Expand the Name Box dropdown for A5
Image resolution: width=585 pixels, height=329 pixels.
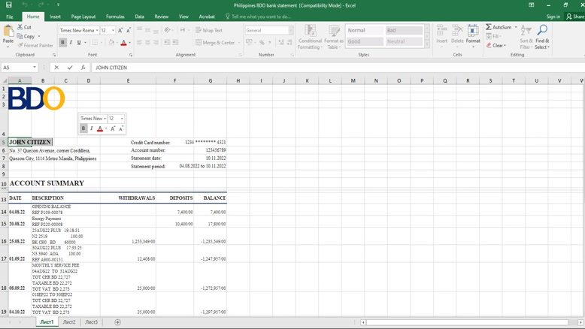point(35,68)
